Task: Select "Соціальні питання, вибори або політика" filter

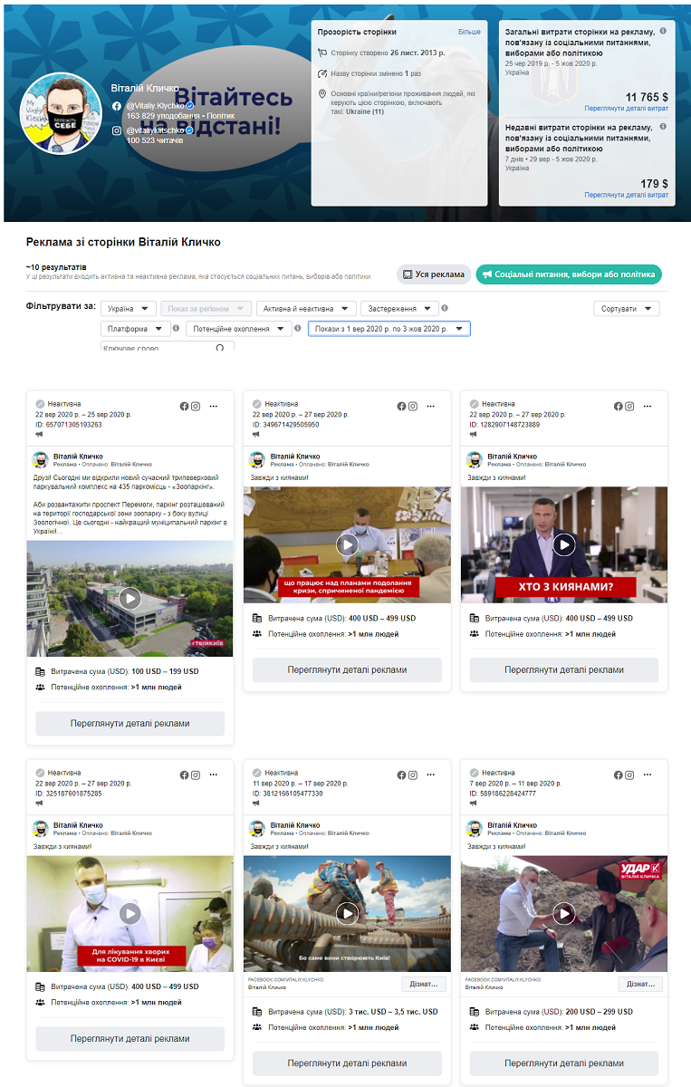Action: 571,274
